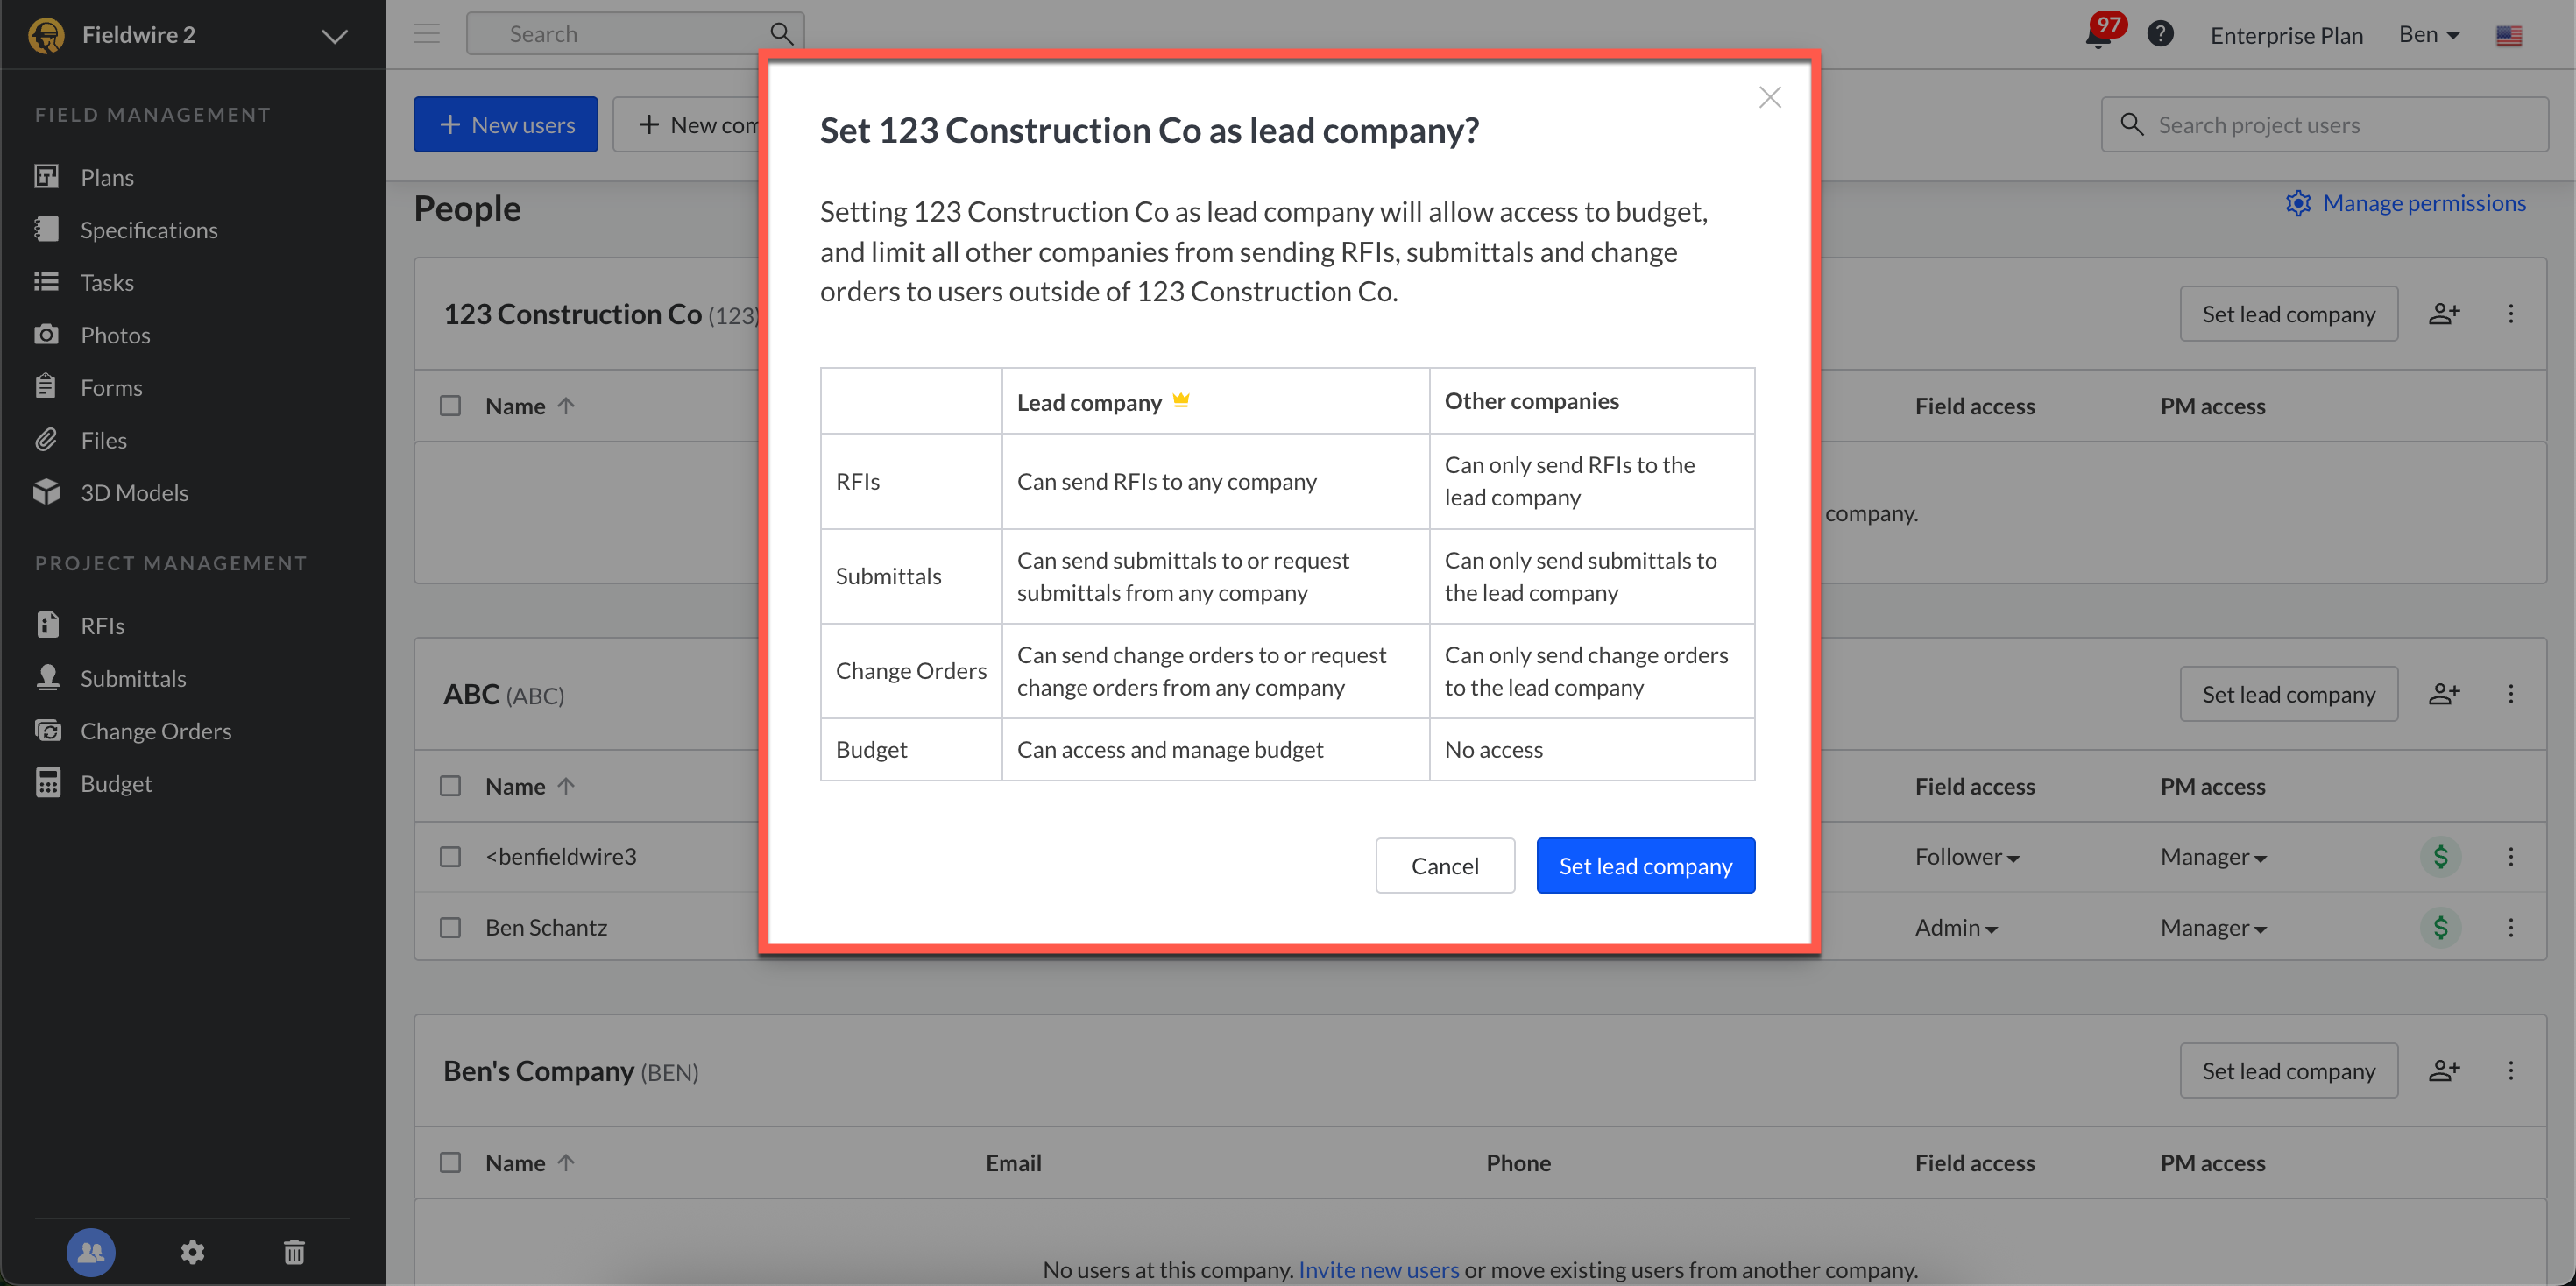Open three-dot menu for Ben's Company
The width and height of the screenshot is (2576, 1286).
coord(2510,1071)
